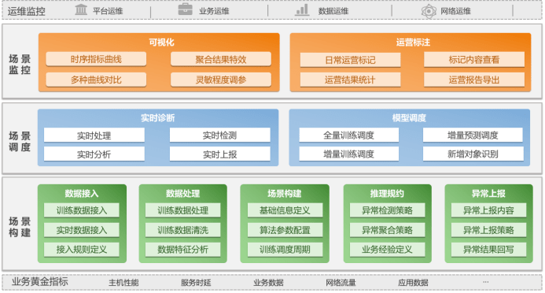Click the 数据运维 bar chart icon
545x293 pixels.
click(x=302, y=9)
